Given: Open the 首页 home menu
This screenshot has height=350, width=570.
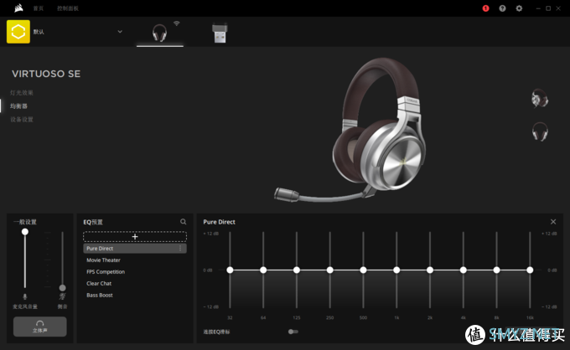Looking at the screenshot, I should [39, 8].
